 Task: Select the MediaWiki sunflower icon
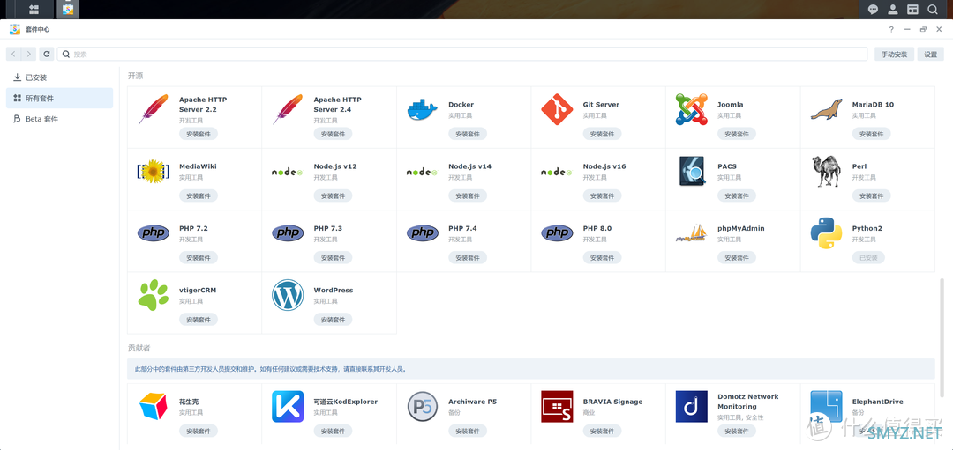pos(154,172)
